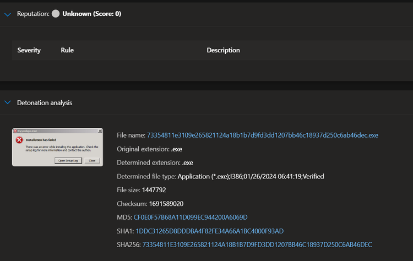Sort by the Severity column header

[x=29, y=50]
